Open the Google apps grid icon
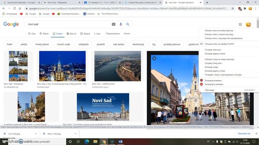Viewport: 259px width, 145px height. (x=240, y=25)
